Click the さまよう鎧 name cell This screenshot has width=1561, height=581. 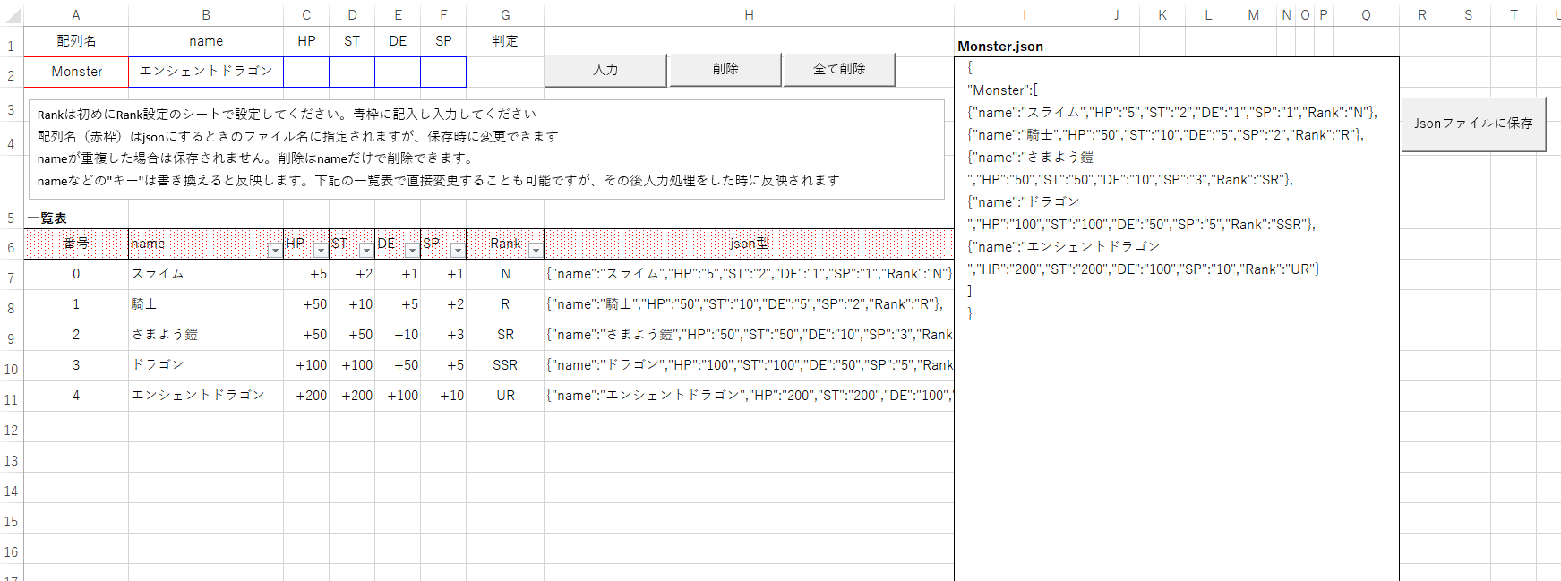coord(206,335)
